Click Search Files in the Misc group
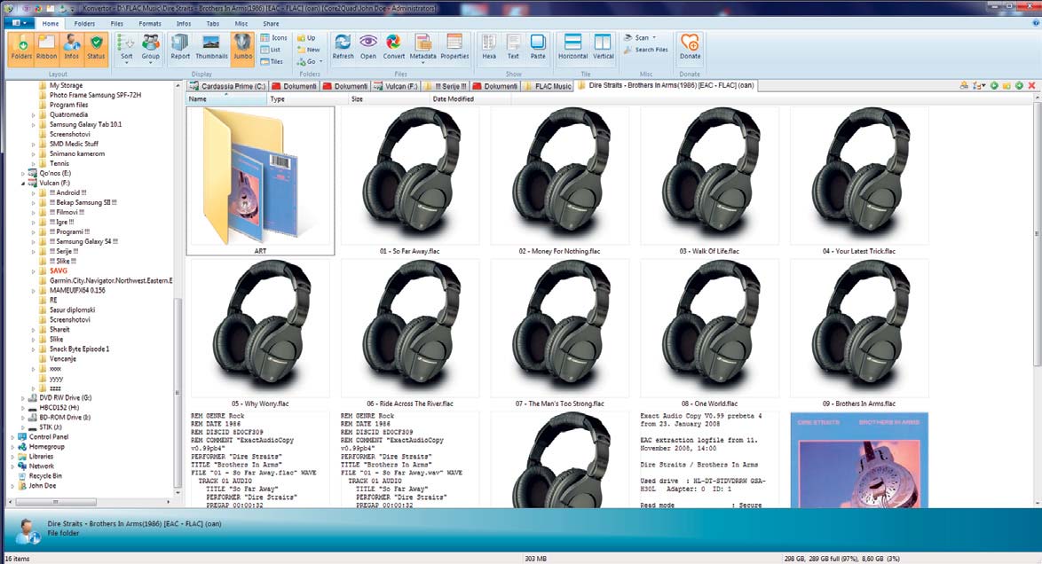The height and width of the screenshot is (564, 1042). coord(646,50)
